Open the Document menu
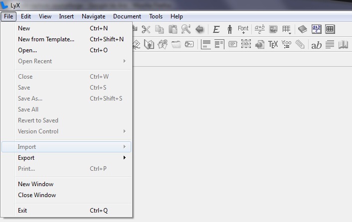 127,16
